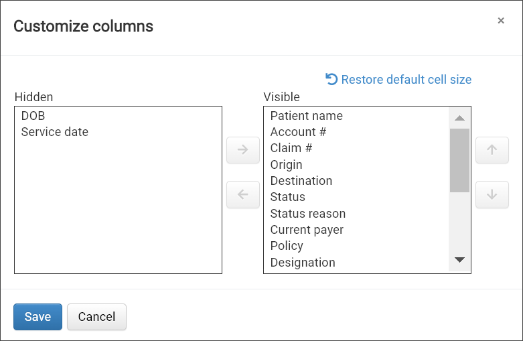Click the move right arrow button
The width and height of the screenshot is (523, 341).
point(243,149)
